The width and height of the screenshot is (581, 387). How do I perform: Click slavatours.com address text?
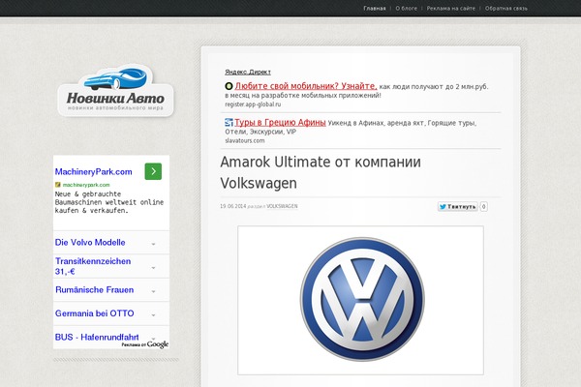coord(245,140)
